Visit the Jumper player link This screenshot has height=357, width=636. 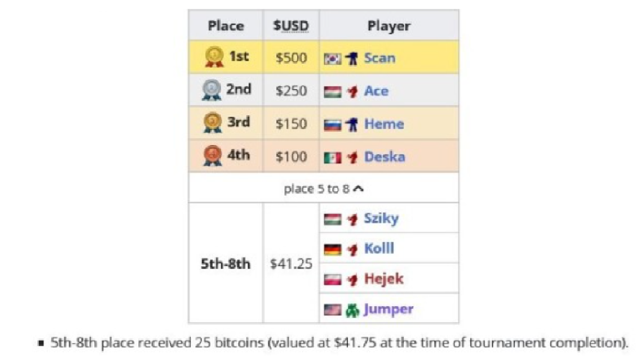point(388,309)
